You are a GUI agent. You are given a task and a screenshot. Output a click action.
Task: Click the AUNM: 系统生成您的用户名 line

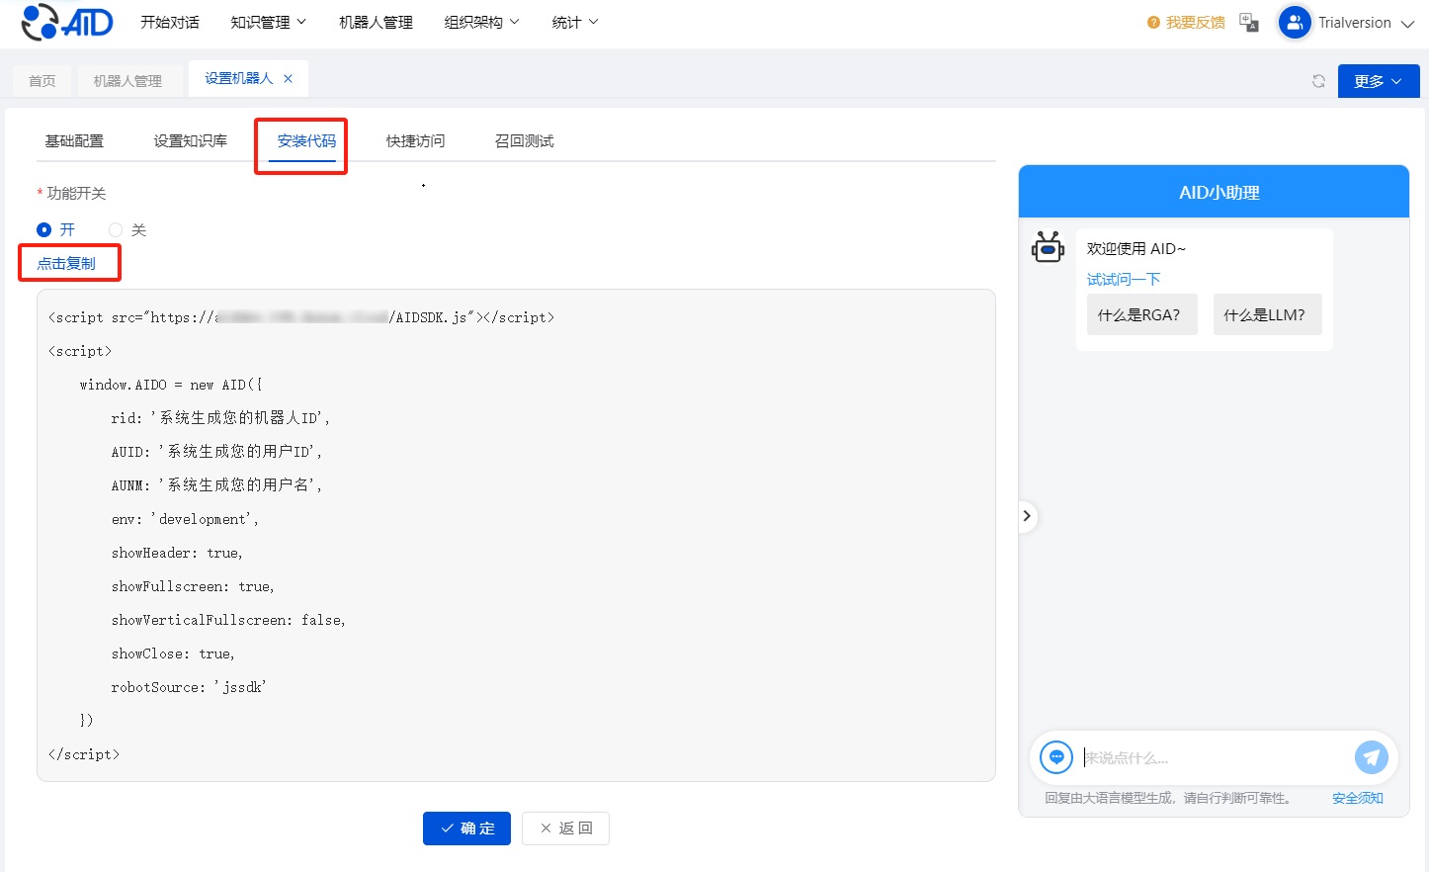[x=216, y=485]
